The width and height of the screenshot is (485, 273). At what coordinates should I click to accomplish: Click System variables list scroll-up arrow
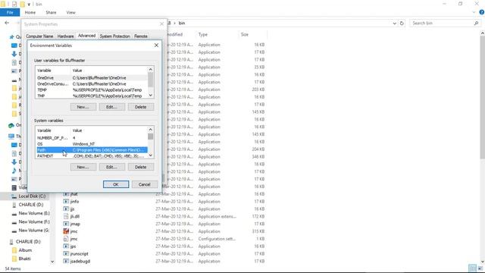point(150,130)
